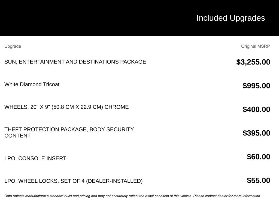279x209 pixels.
Task: Click 'Please contact dealer for more information'
Action: pyautogui.click(x=227, y=196)
